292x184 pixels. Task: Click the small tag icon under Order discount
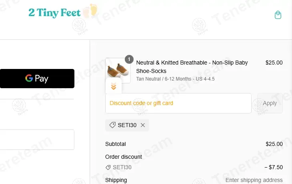(108, 168)
